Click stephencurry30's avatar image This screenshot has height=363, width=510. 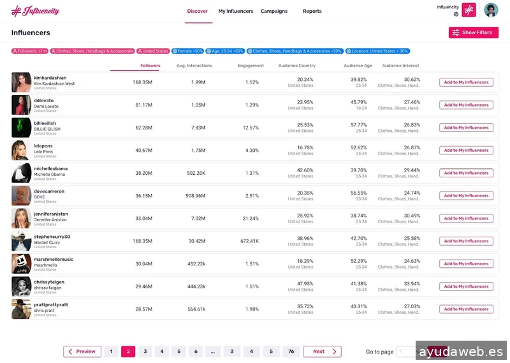coord(21,241)
